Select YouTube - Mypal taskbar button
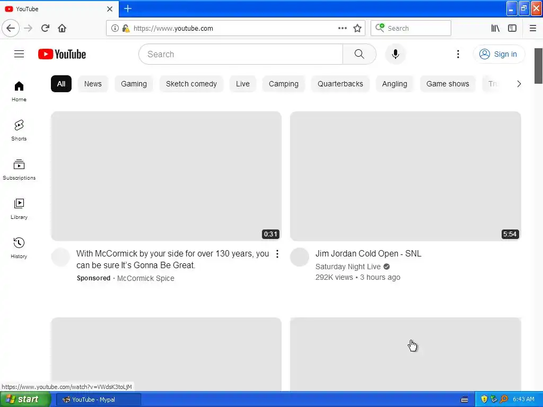This screenshot has width=543, height=407. (x=98, y=400)
